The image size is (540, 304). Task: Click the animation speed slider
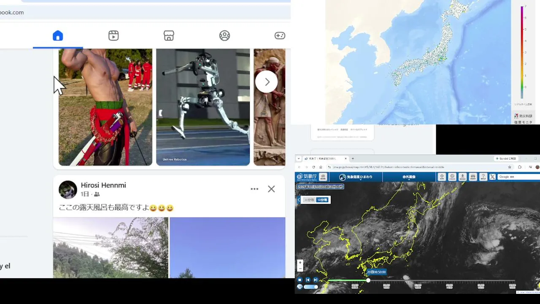pyautogui.click(x=311, y=287)
